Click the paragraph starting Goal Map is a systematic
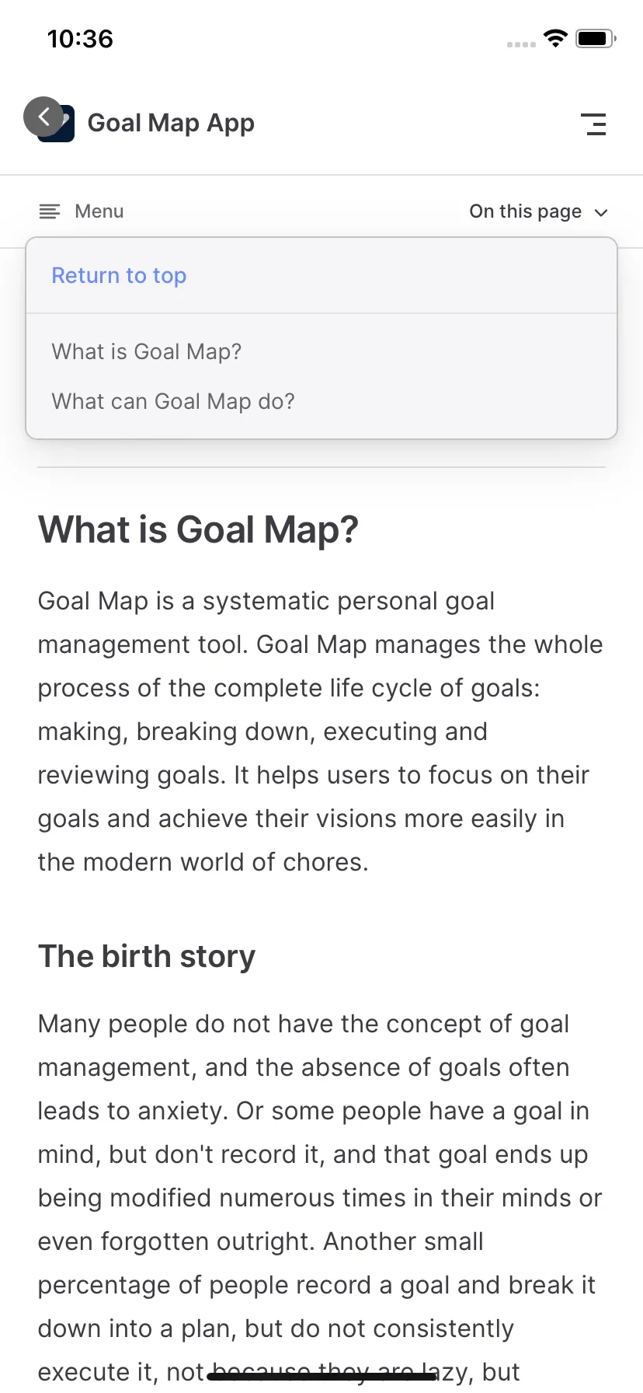This screenshot has width=643, height=1393. click(x=321, y=731)
